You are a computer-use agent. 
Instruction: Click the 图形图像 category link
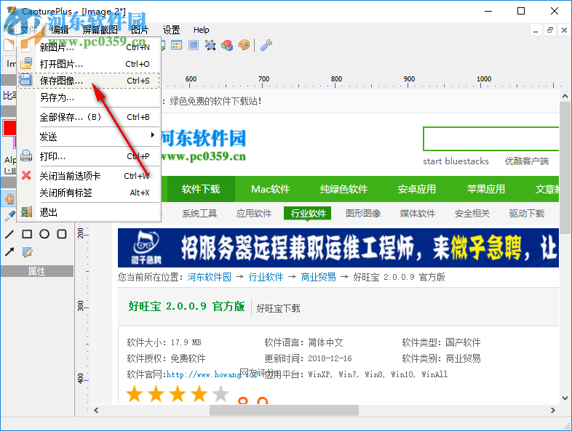363,213
